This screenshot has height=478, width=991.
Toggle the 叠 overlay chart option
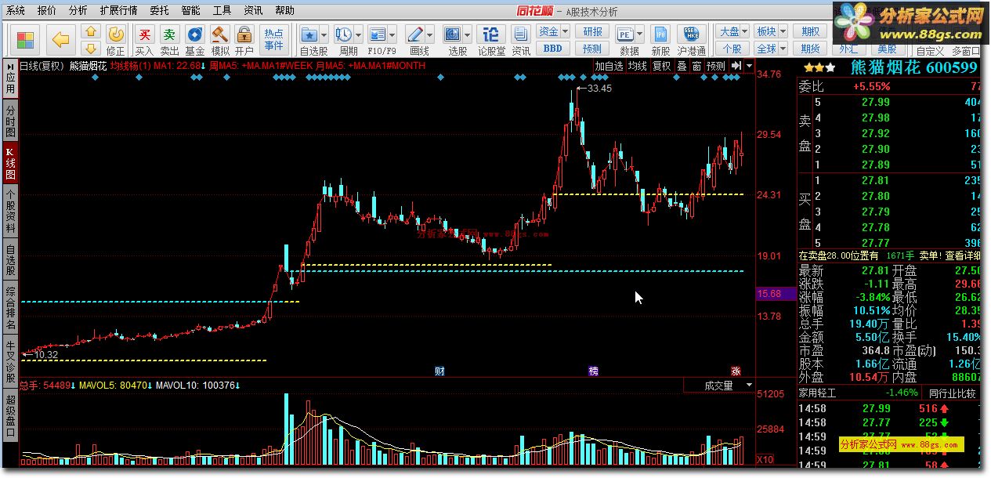point(682,67)
